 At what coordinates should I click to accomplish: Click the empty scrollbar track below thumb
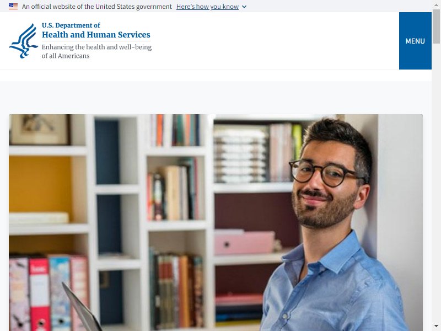436,183
